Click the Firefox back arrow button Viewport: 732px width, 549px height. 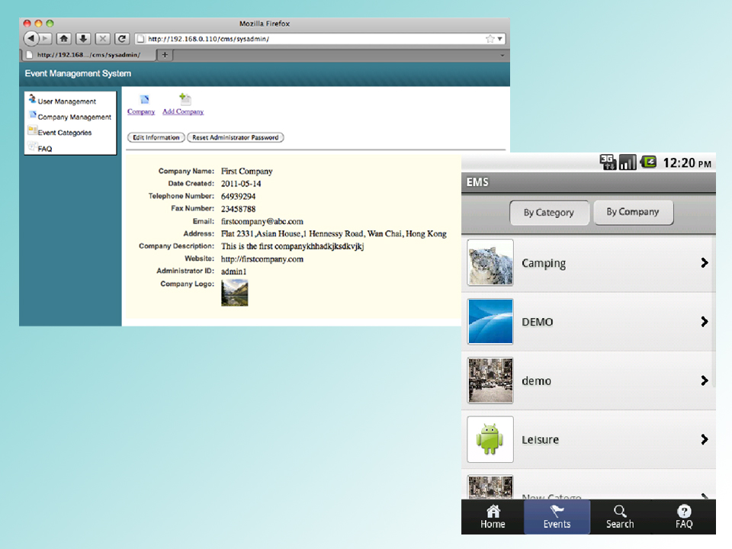click(31, 38)
